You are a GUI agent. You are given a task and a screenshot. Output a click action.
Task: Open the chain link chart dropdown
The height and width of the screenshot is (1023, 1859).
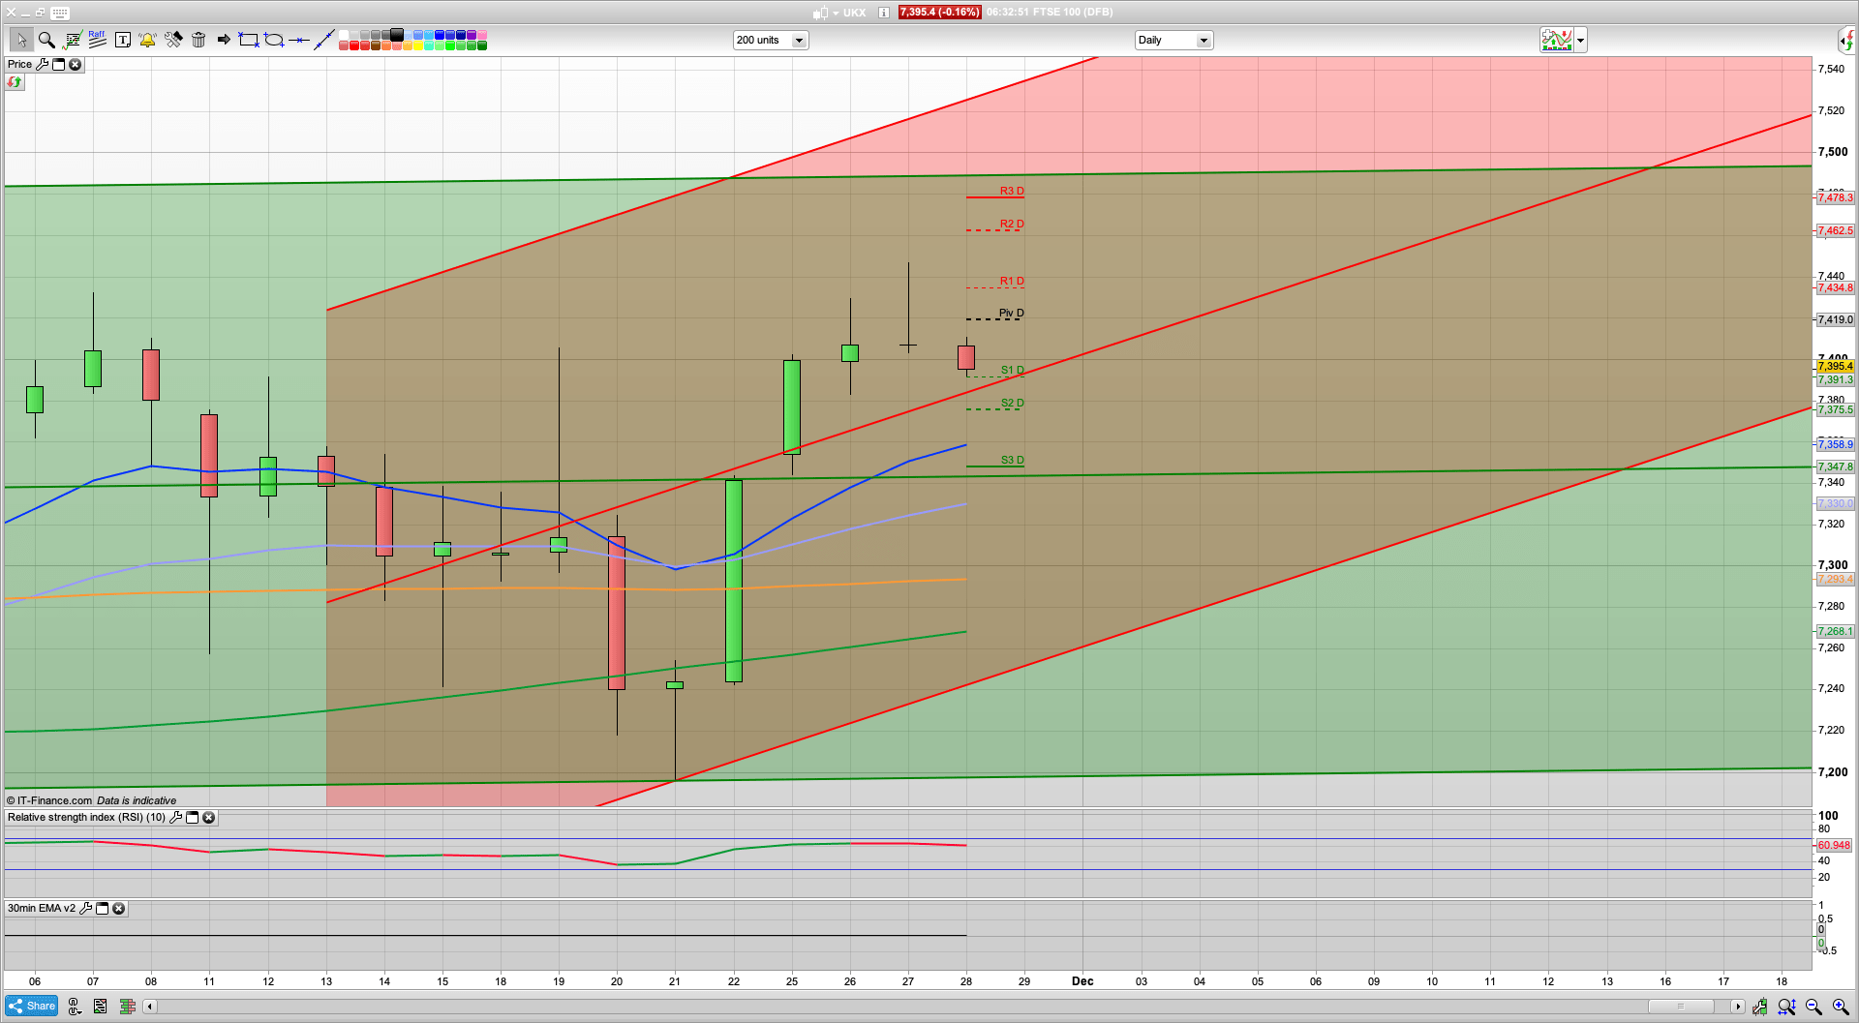coord(75,1007)
